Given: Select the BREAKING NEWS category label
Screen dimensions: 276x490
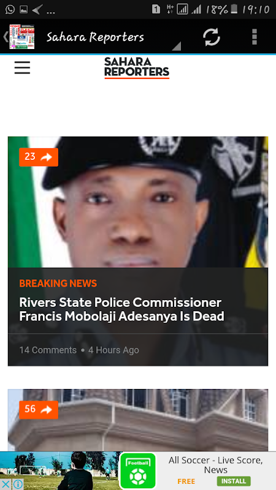Looking at the screenshot, I should (x=58, y=284).
